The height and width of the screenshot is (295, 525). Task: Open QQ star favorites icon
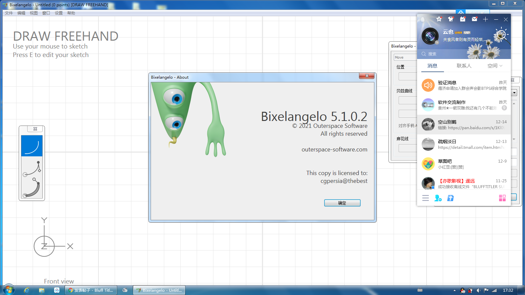coord(439,19)
